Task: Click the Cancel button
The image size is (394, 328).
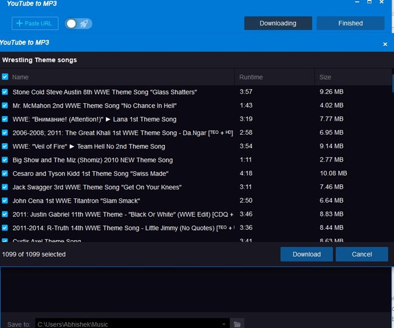Action: tap(362, 254)
